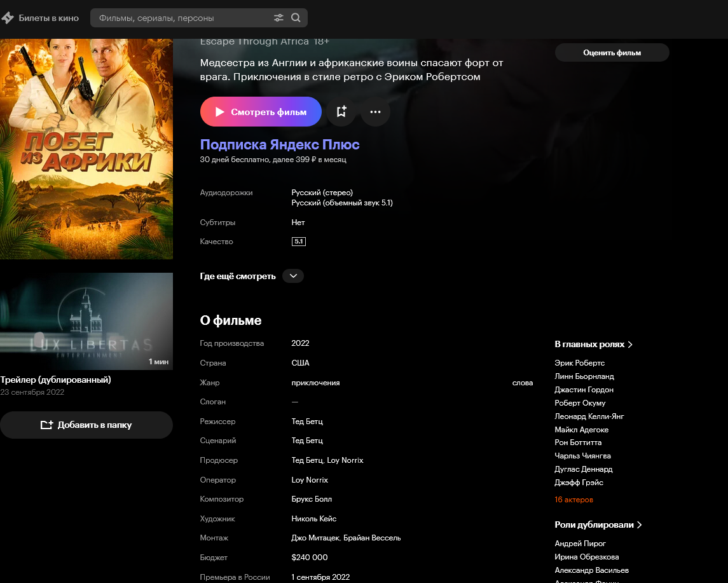Open composer Брукс Болл link
Viewport: 728px width, 583px height.
(312, 499)
